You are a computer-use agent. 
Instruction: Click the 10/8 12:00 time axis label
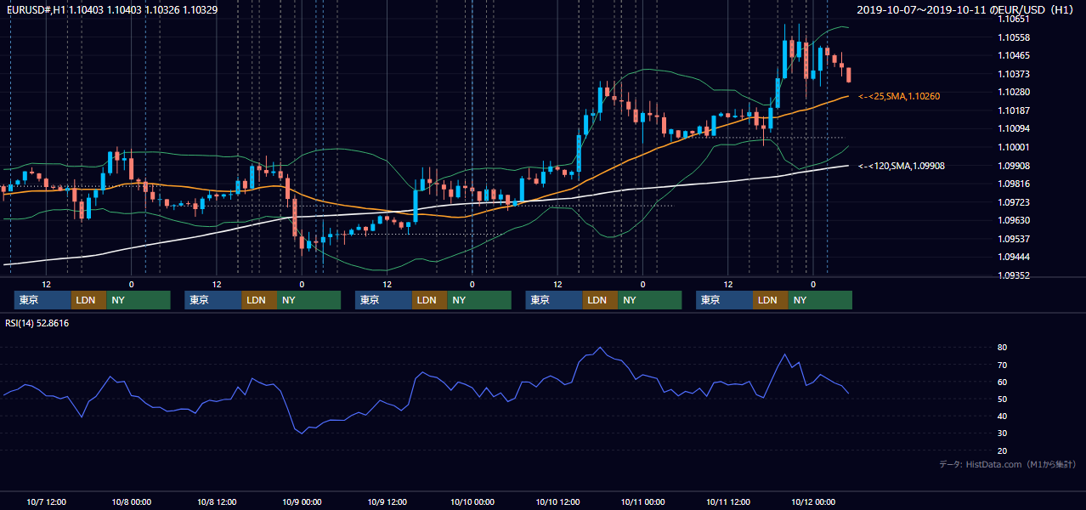[217, 501]
